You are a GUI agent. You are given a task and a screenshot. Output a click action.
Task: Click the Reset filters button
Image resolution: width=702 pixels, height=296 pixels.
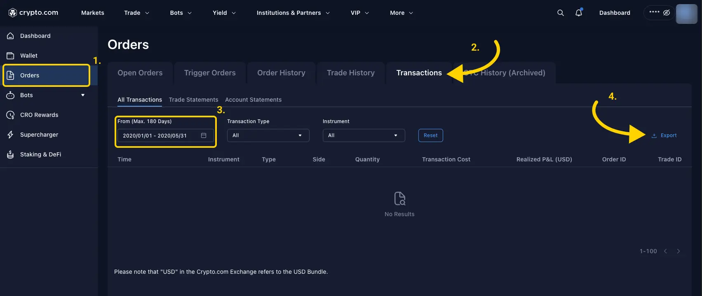pos(431,135)
